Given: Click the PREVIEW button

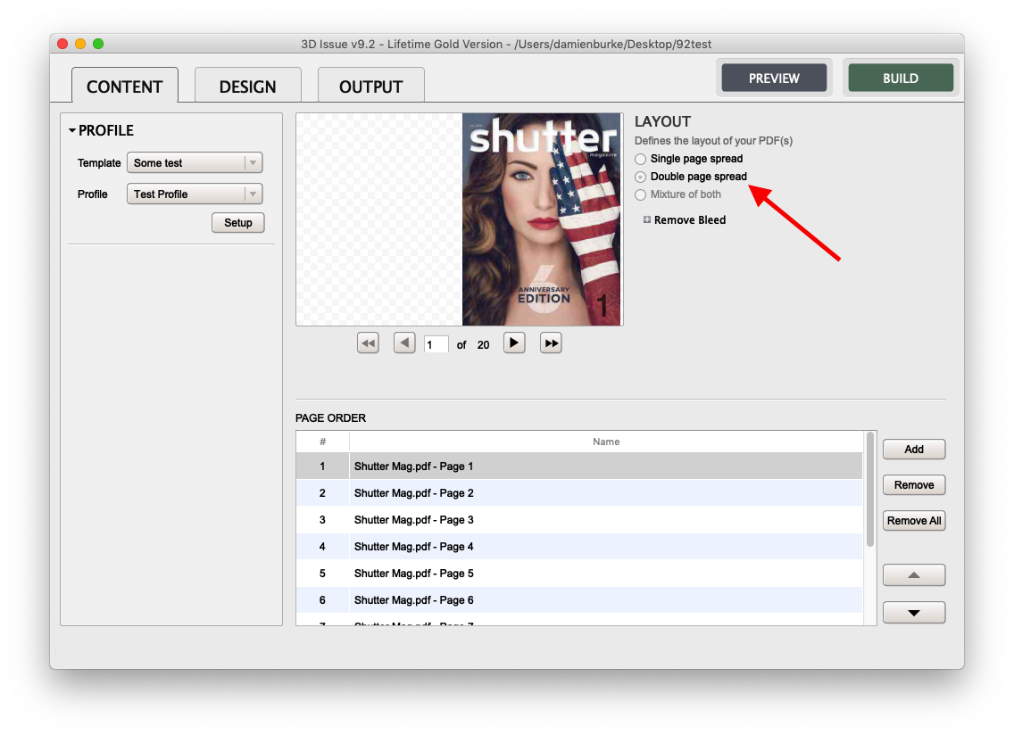Looking at the screenshot, I should (x=774, y=78).
